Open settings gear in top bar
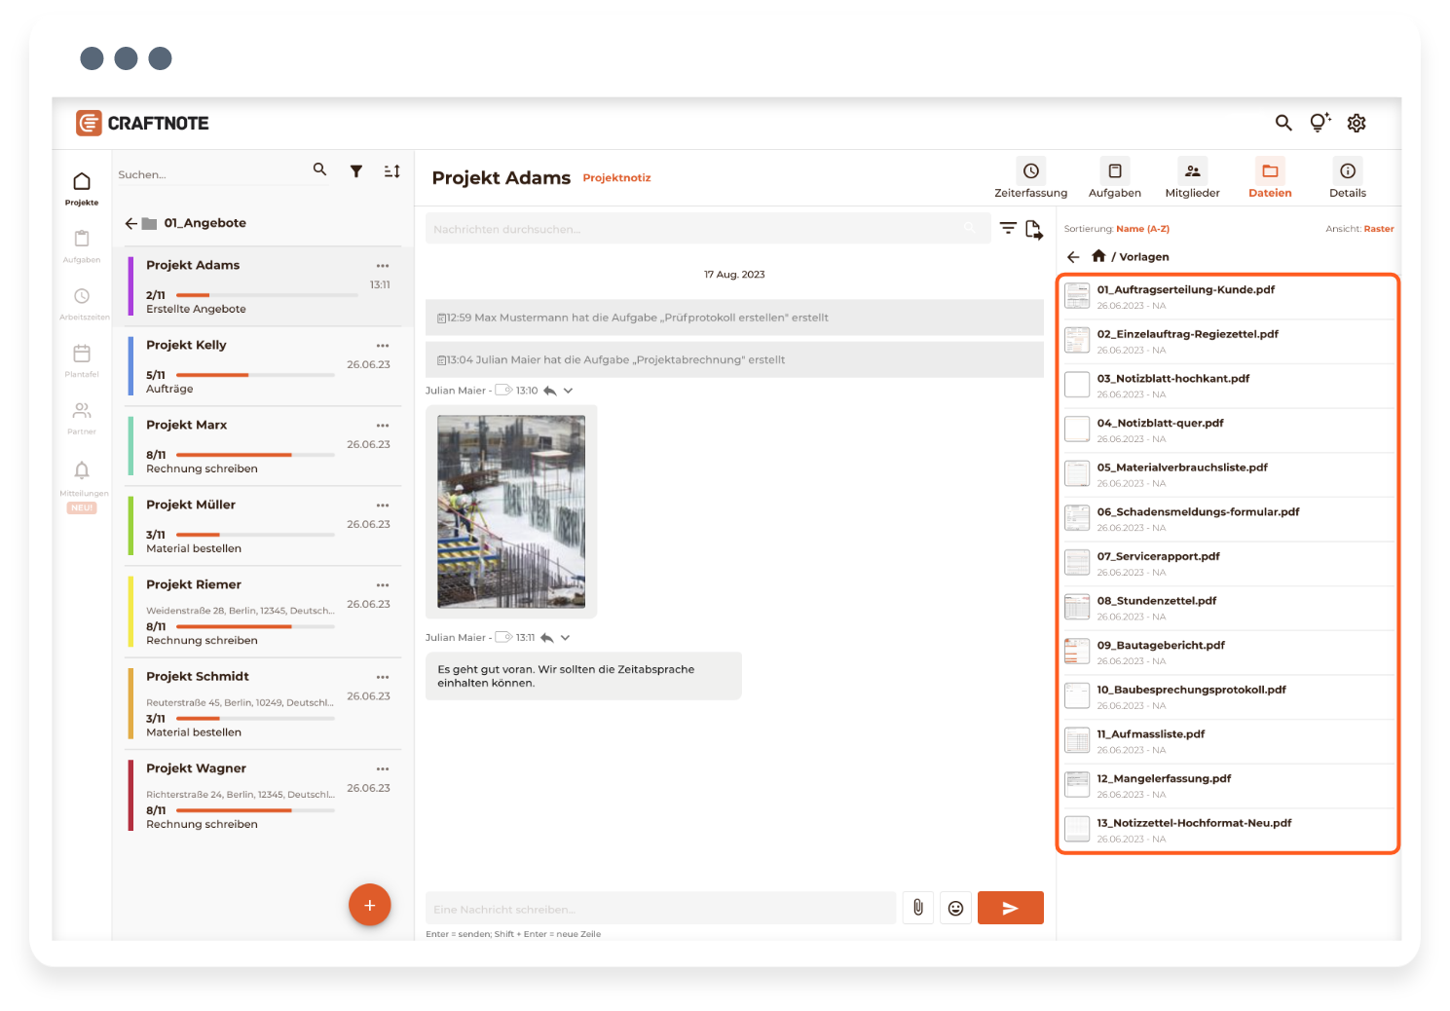Viewport: 1450px width, 1011px height. pos(1357,123)
